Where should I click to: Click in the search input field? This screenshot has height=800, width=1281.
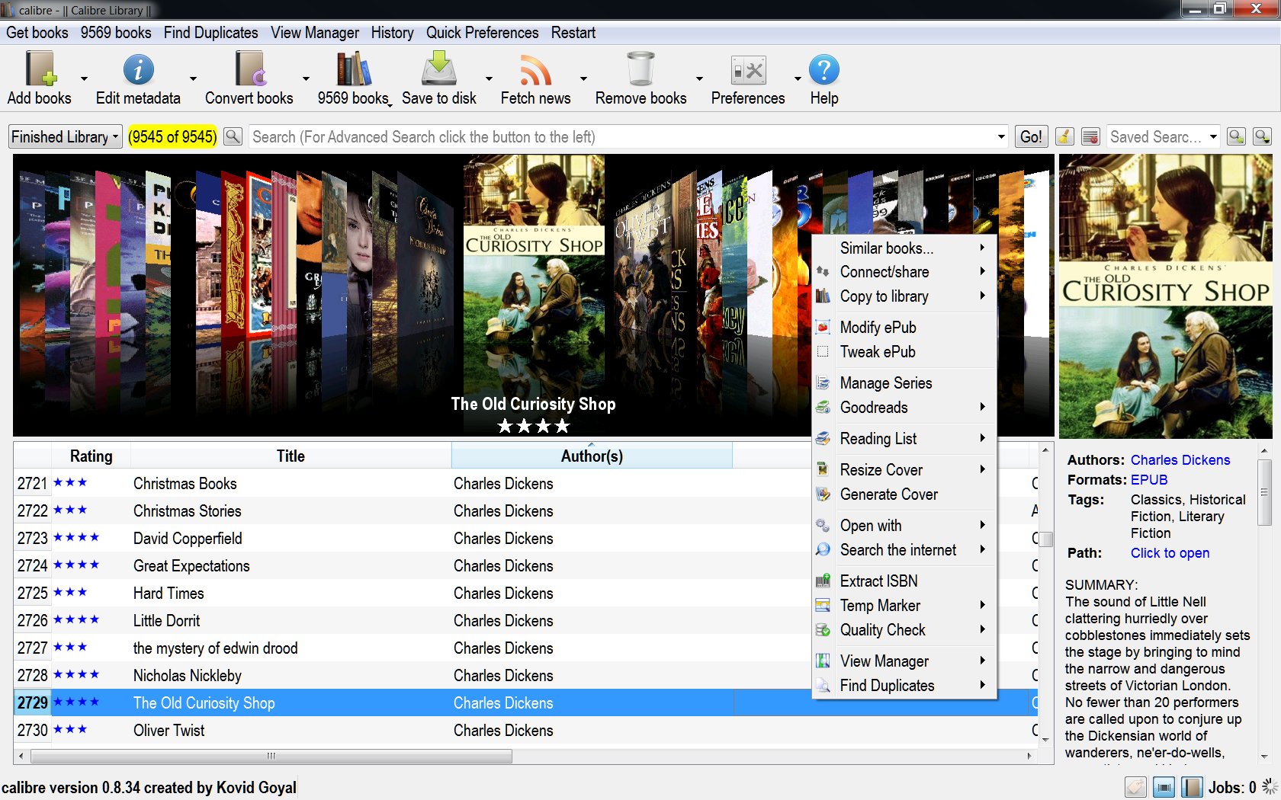pos(621,137)
